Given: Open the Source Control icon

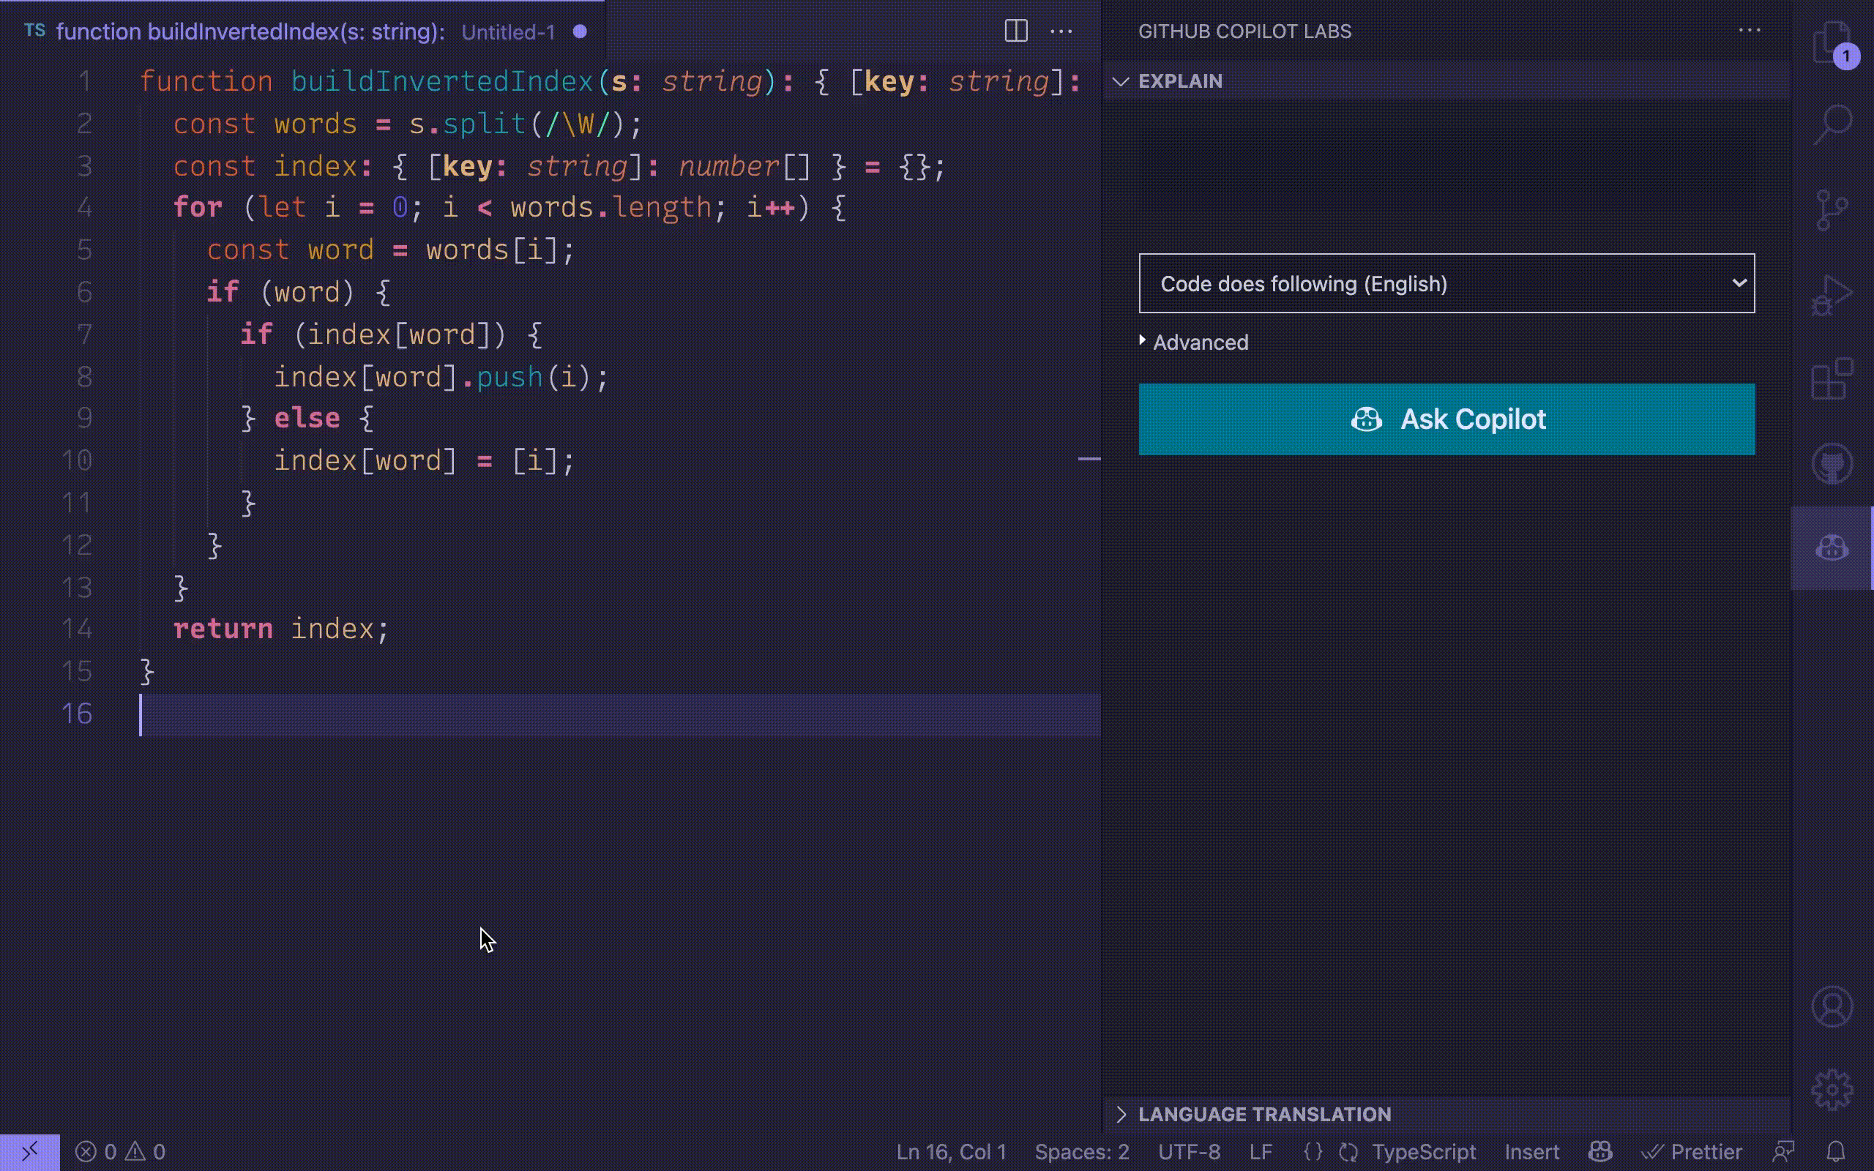Looking at the screenshot, I should pyautogui.click(x=1832, y=210).
